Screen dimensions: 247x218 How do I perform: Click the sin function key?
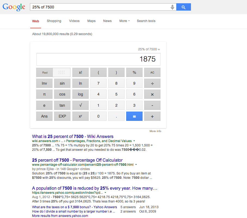[62, 83]
